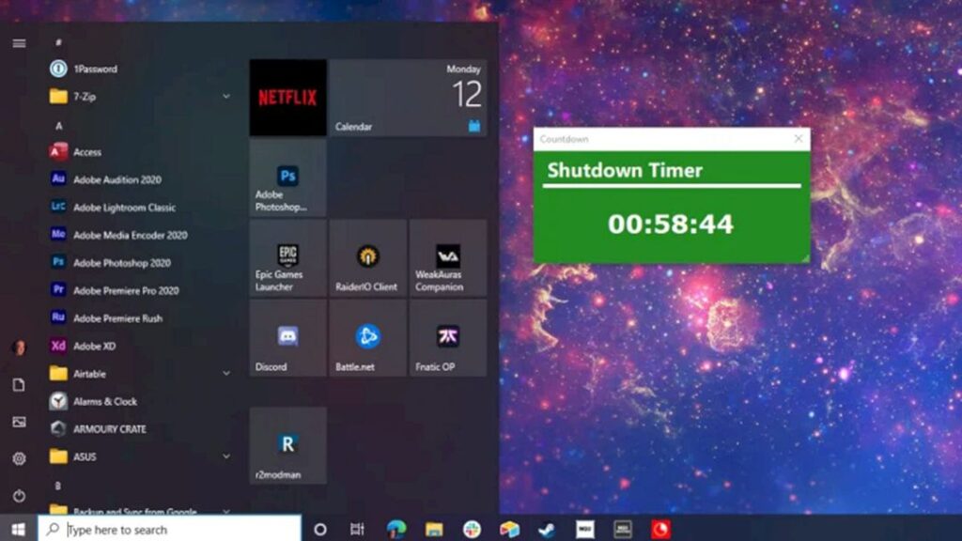Screen dimensions: 962x541
Task: Open Pictures from Start sidebar
Action: click(19, 422)
